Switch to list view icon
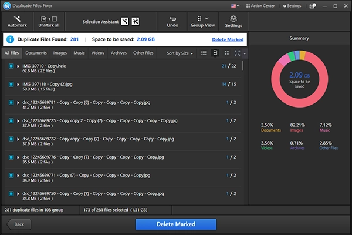The width and height of the screenshot is (352, 235). tap(204, 53)
